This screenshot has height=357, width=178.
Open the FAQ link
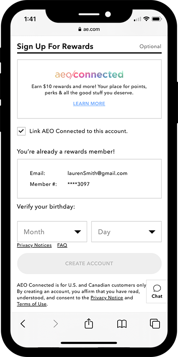pyautogui.click(x=62, y=245)
